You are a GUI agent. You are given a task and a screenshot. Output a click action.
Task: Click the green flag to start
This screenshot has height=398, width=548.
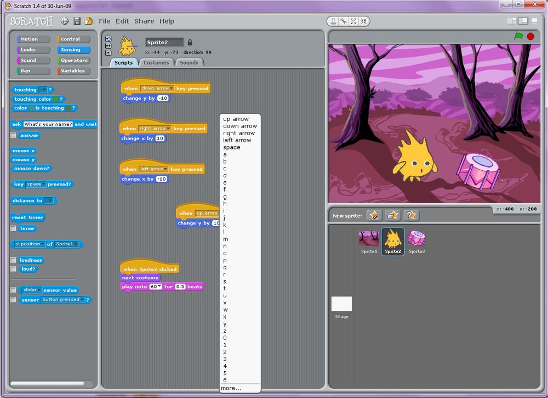[x=518, y=36]
